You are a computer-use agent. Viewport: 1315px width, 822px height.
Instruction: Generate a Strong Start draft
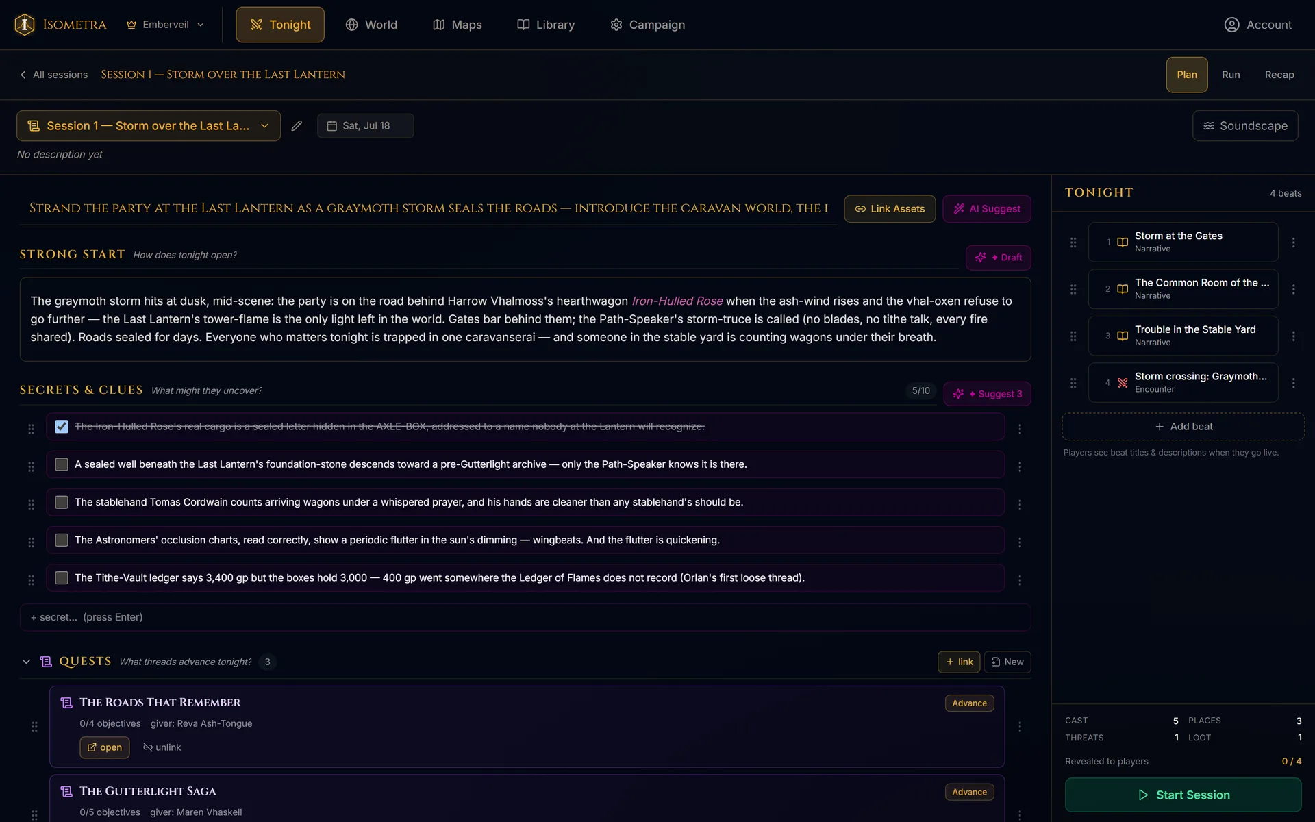tap(998, 258)
